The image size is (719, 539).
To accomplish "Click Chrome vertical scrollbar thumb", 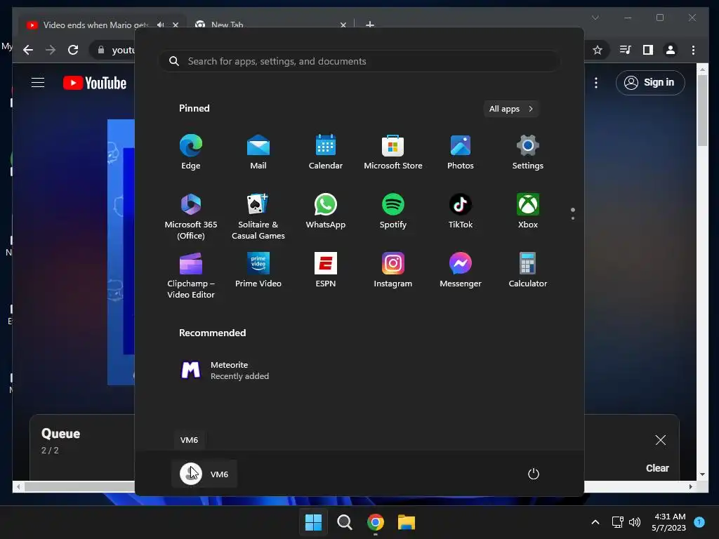I will [x=702, y=110].
